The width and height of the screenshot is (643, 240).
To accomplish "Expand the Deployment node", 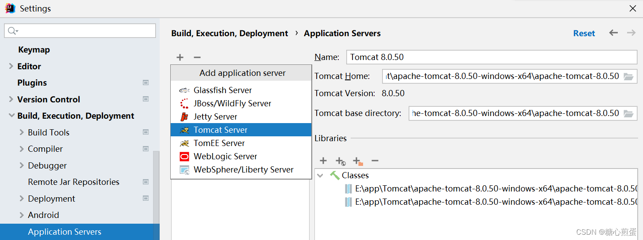I will point(22,199).
